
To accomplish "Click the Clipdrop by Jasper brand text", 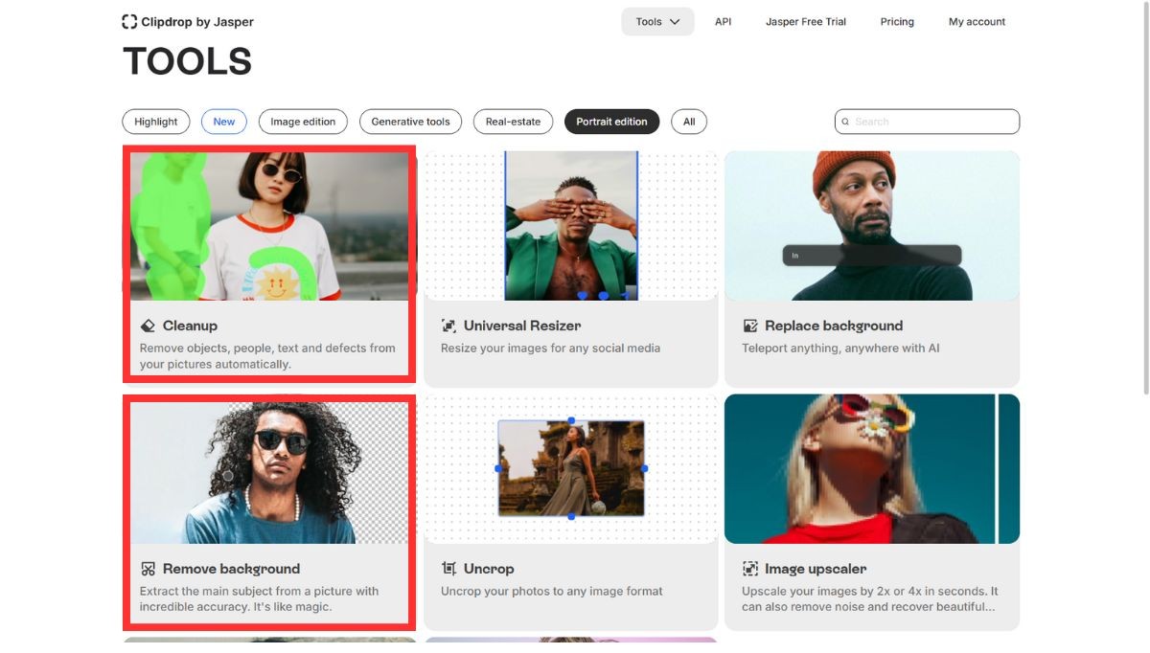I will coord(197,22).
